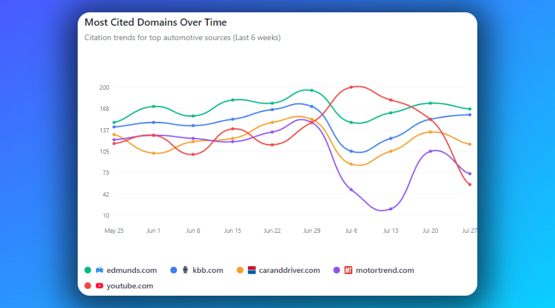Select the caranddriver.com point at Jun 1
555x308 pixels.
(154, 153)
